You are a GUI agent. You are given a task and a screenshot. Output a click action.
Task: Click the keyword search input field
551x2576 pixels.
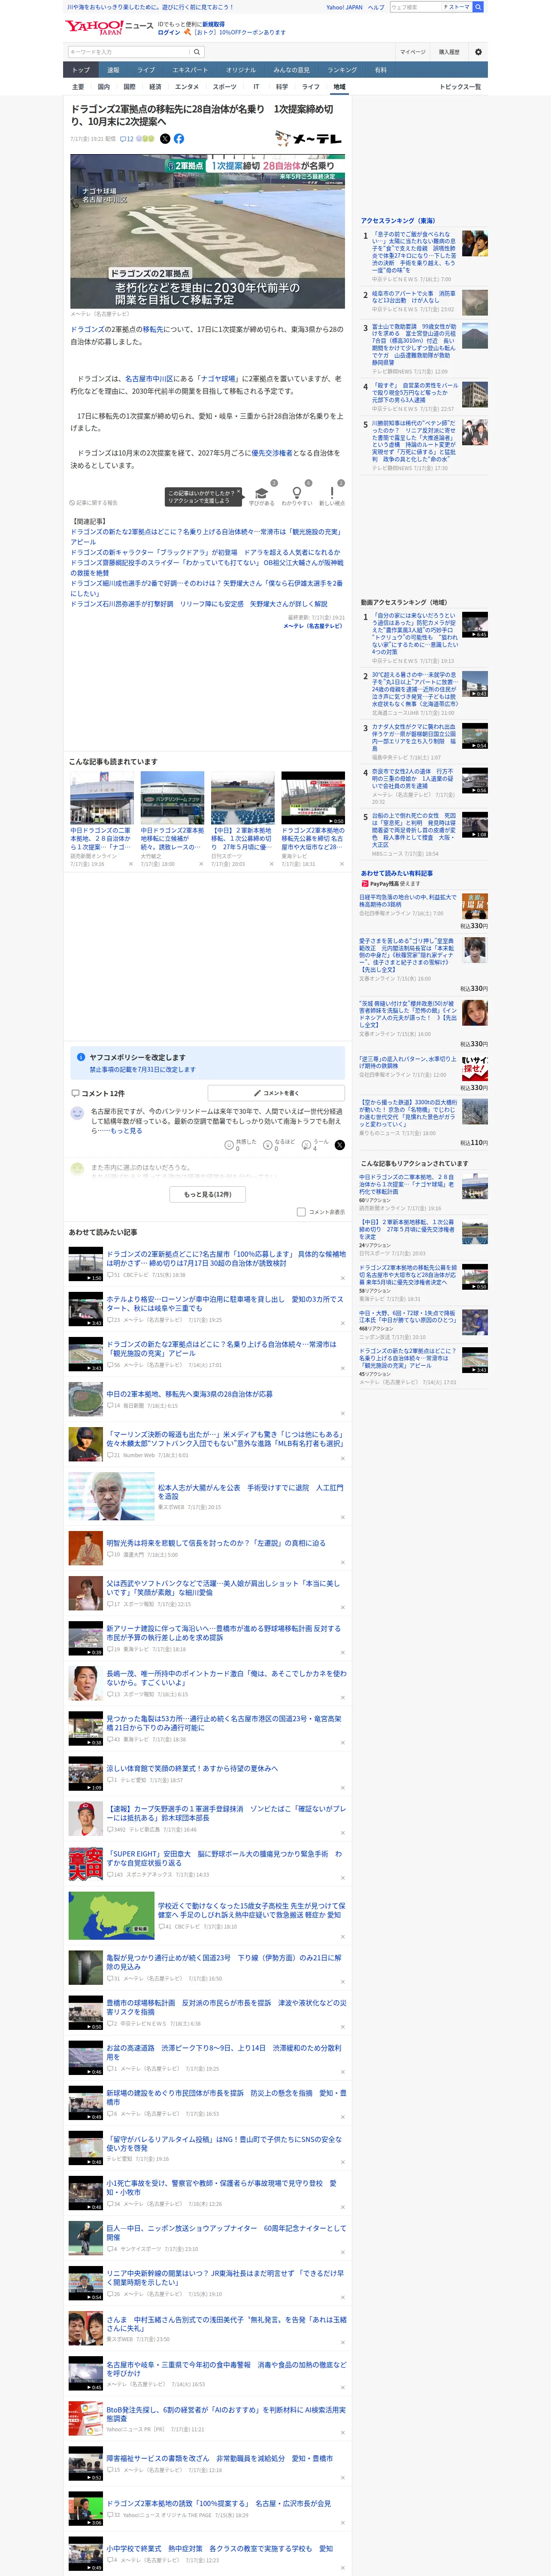point(129,52)
